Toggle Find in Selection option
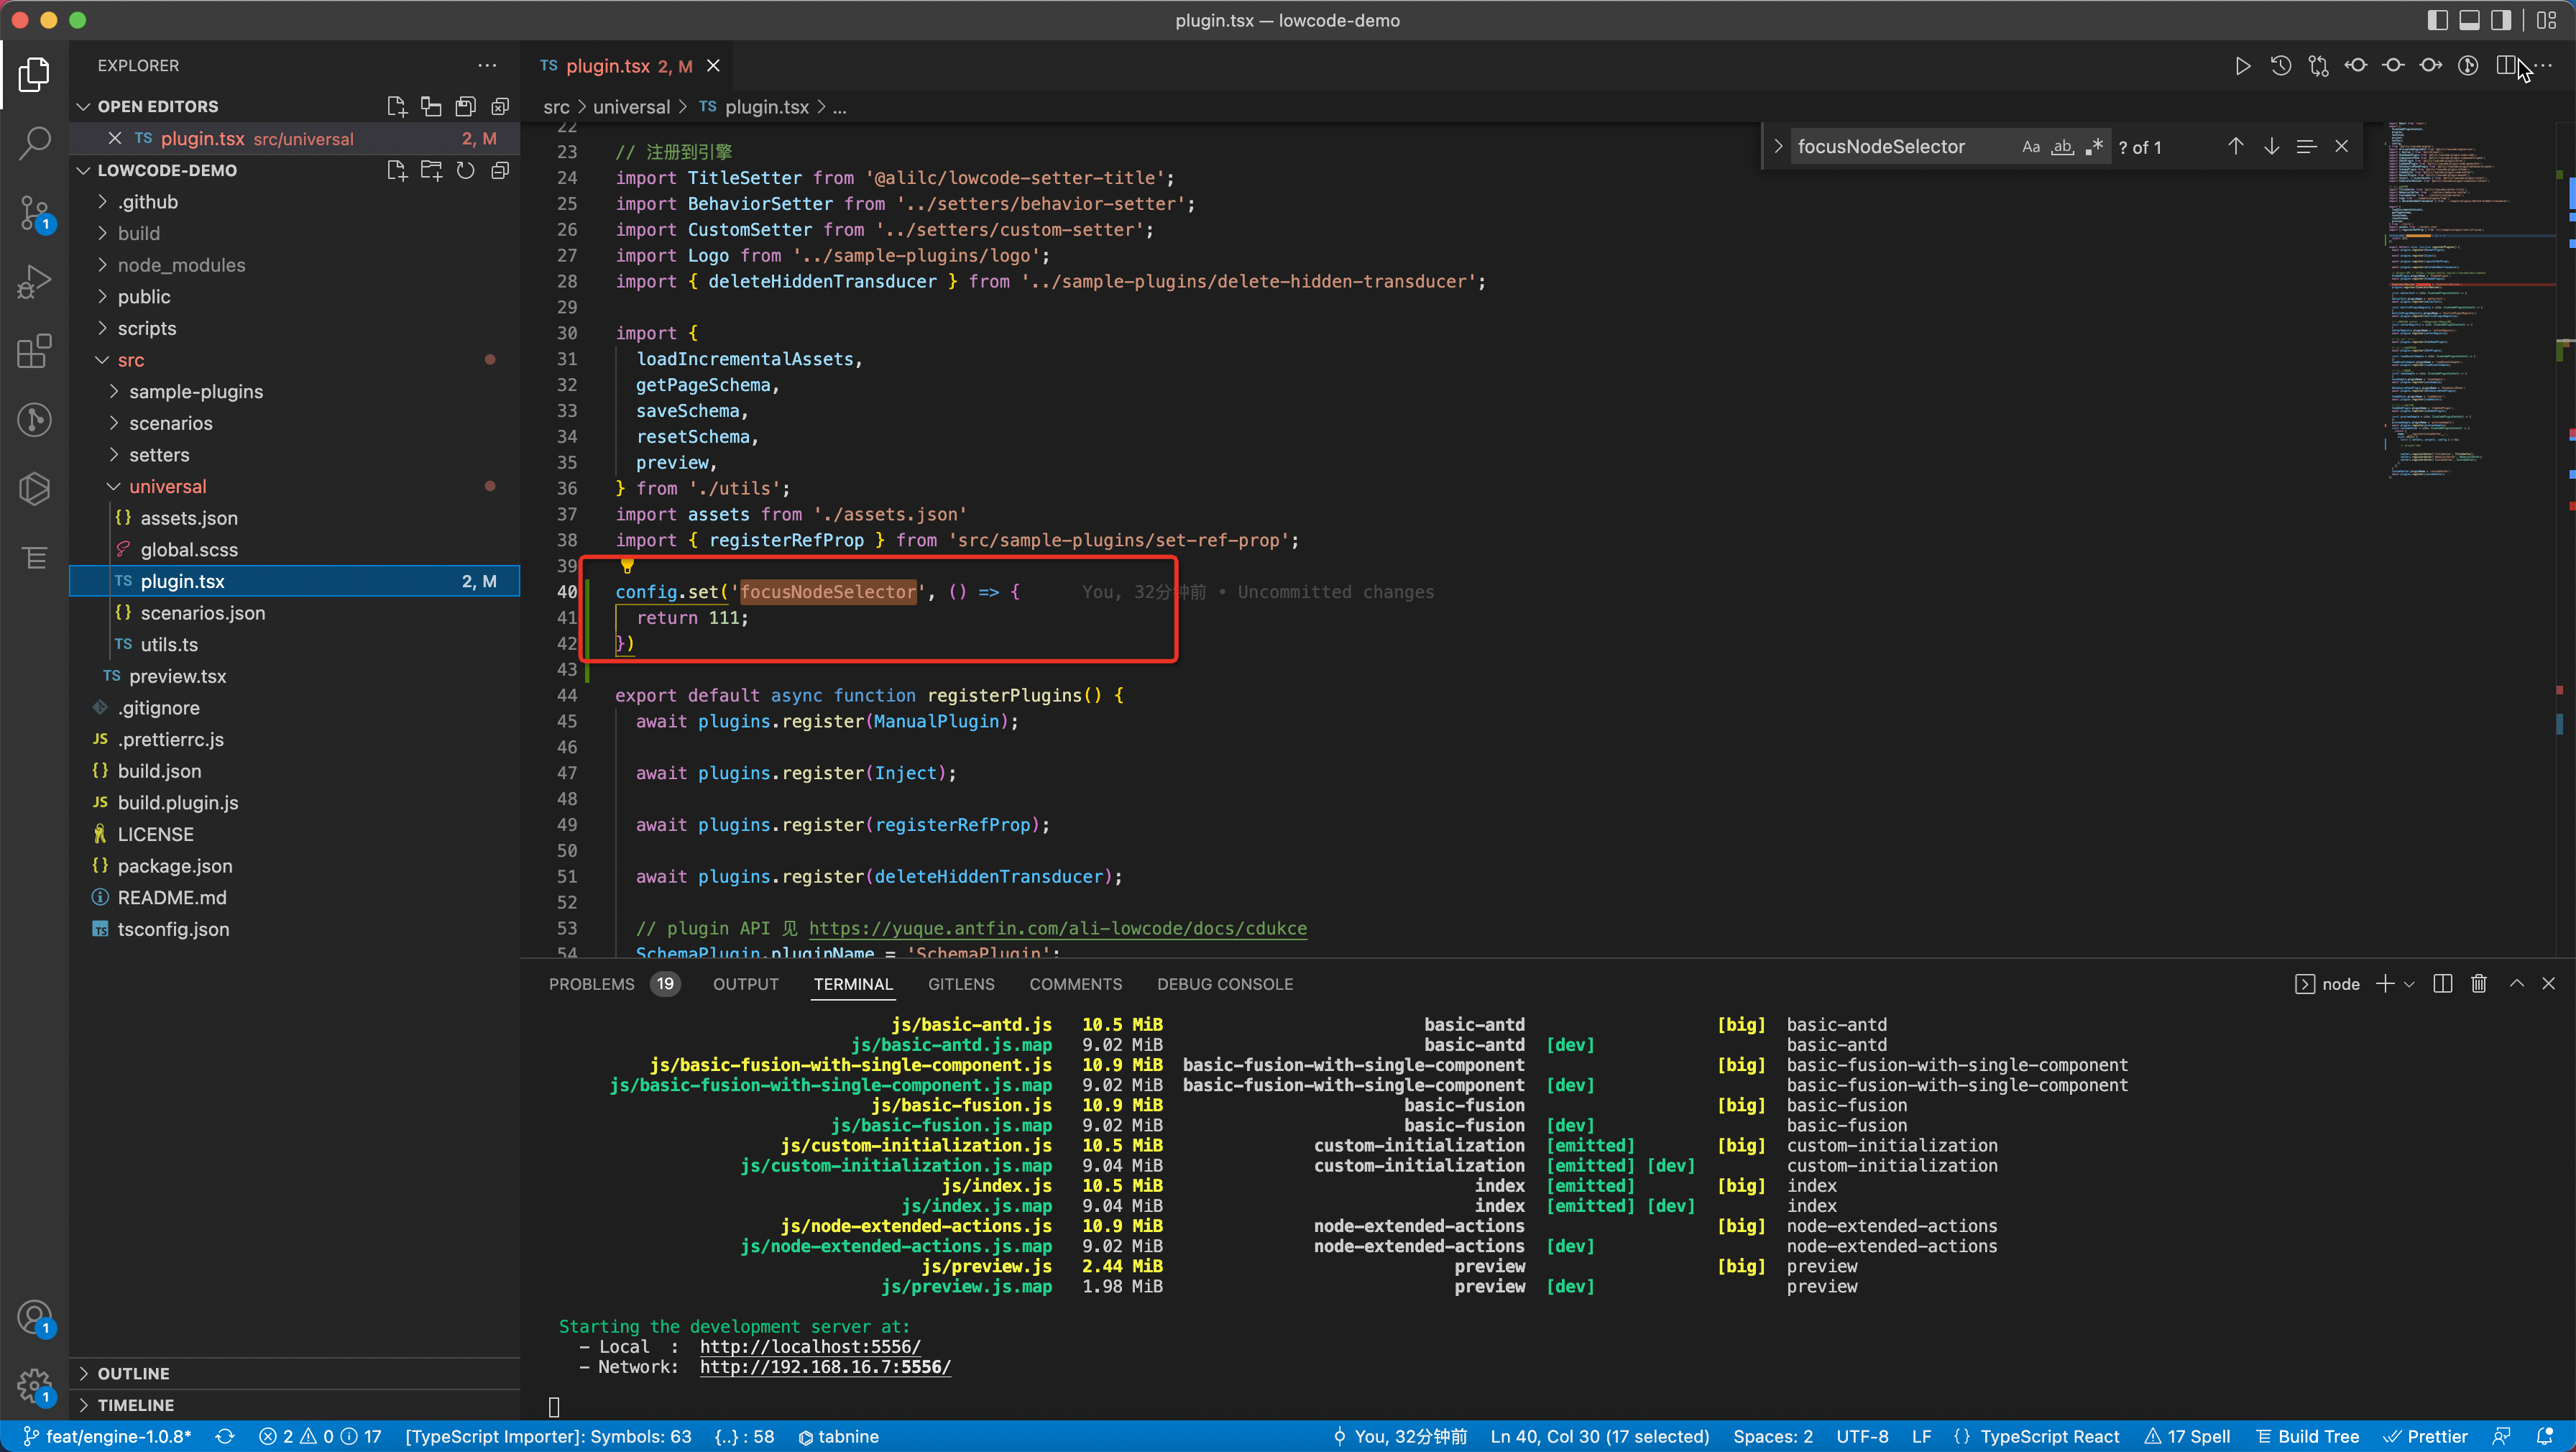The width and height of the screenshot is (2576, 1452). tap(2307, 147)
